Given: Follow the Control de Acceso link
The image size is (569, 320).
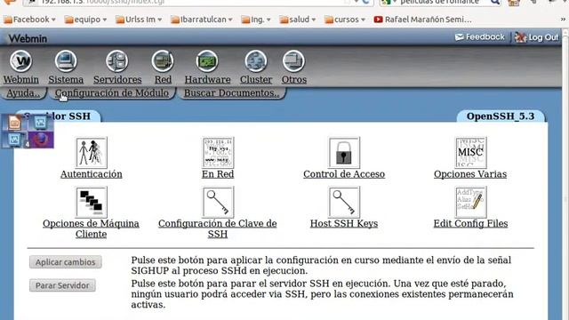Looking at the screenshot, I should coord(344,174).
